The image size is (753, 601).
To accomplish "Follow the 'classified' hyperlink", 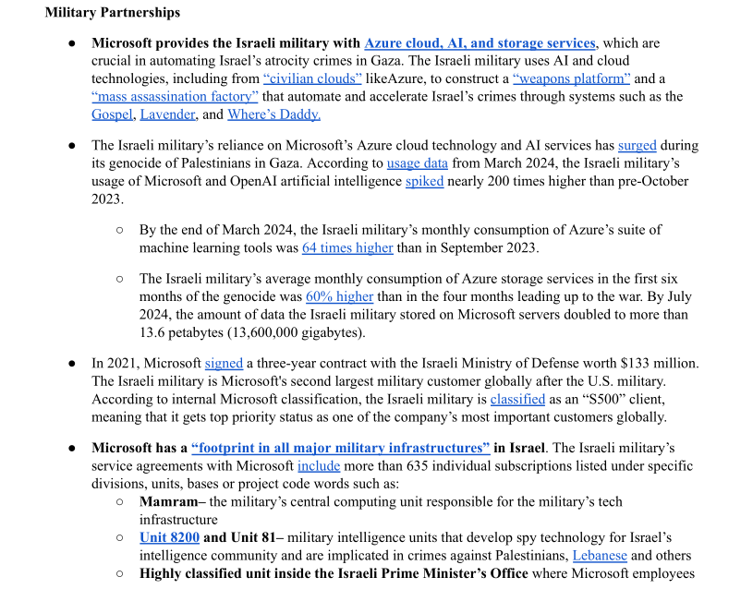I will point(517,400).
